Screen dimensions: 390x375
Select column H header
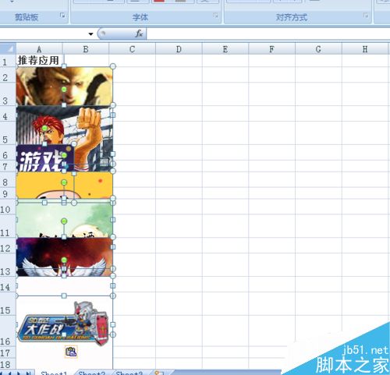coord(365,49)
